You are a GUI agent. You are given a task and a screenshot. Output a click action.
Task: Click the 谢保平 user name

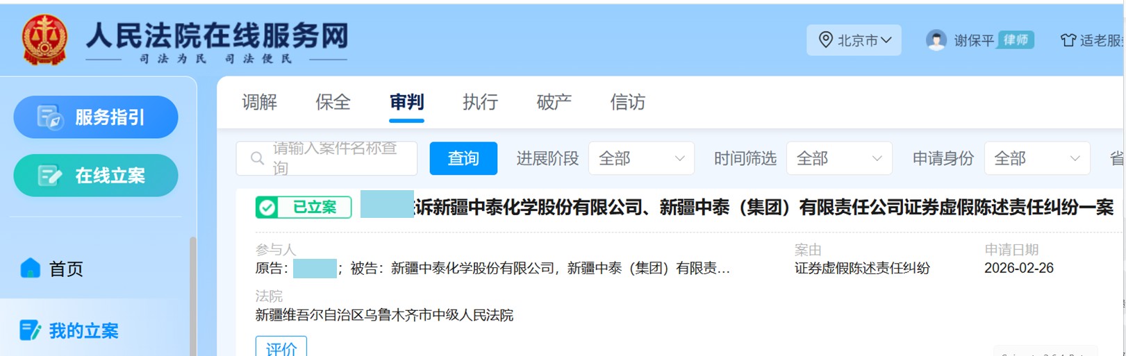pyautogui.click(x=973, y=40)
